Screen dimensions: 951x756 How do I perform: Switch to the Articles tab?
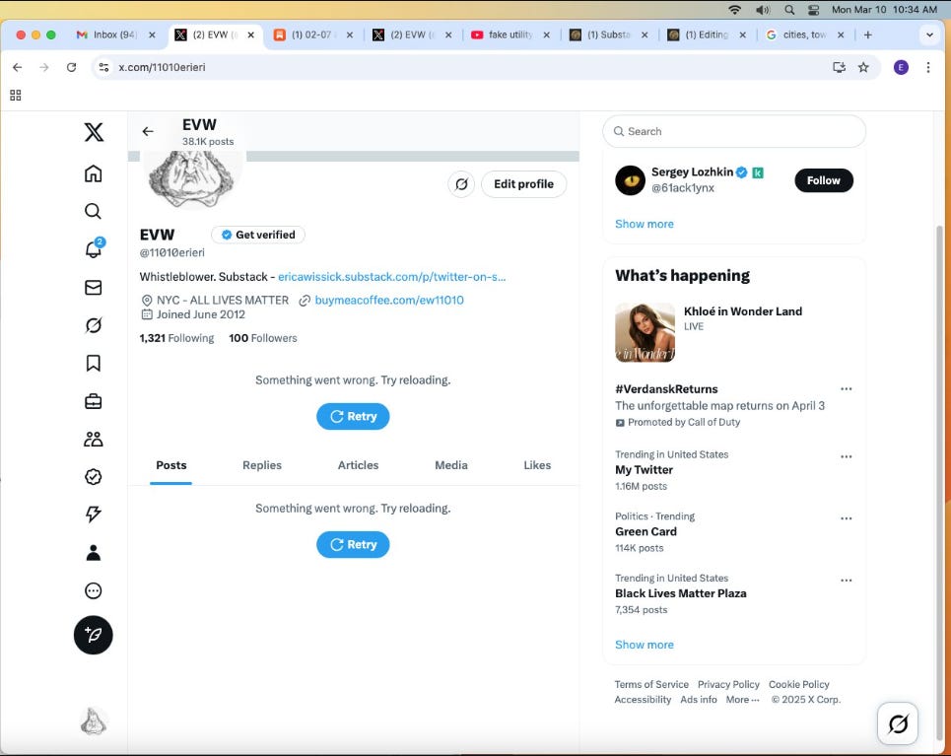click(358, 465)
